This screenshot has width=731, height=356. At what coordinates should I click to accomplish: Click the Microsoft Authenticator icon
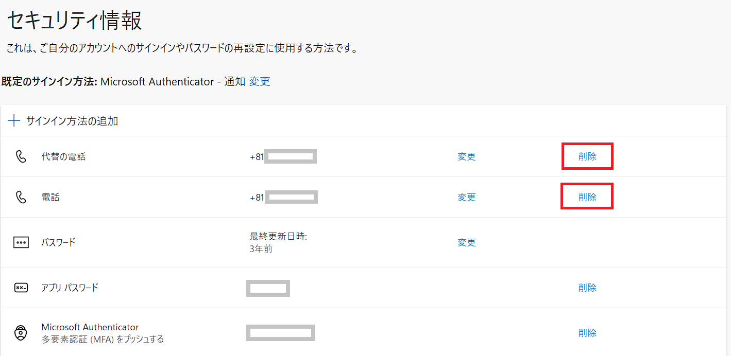[21, 333]
